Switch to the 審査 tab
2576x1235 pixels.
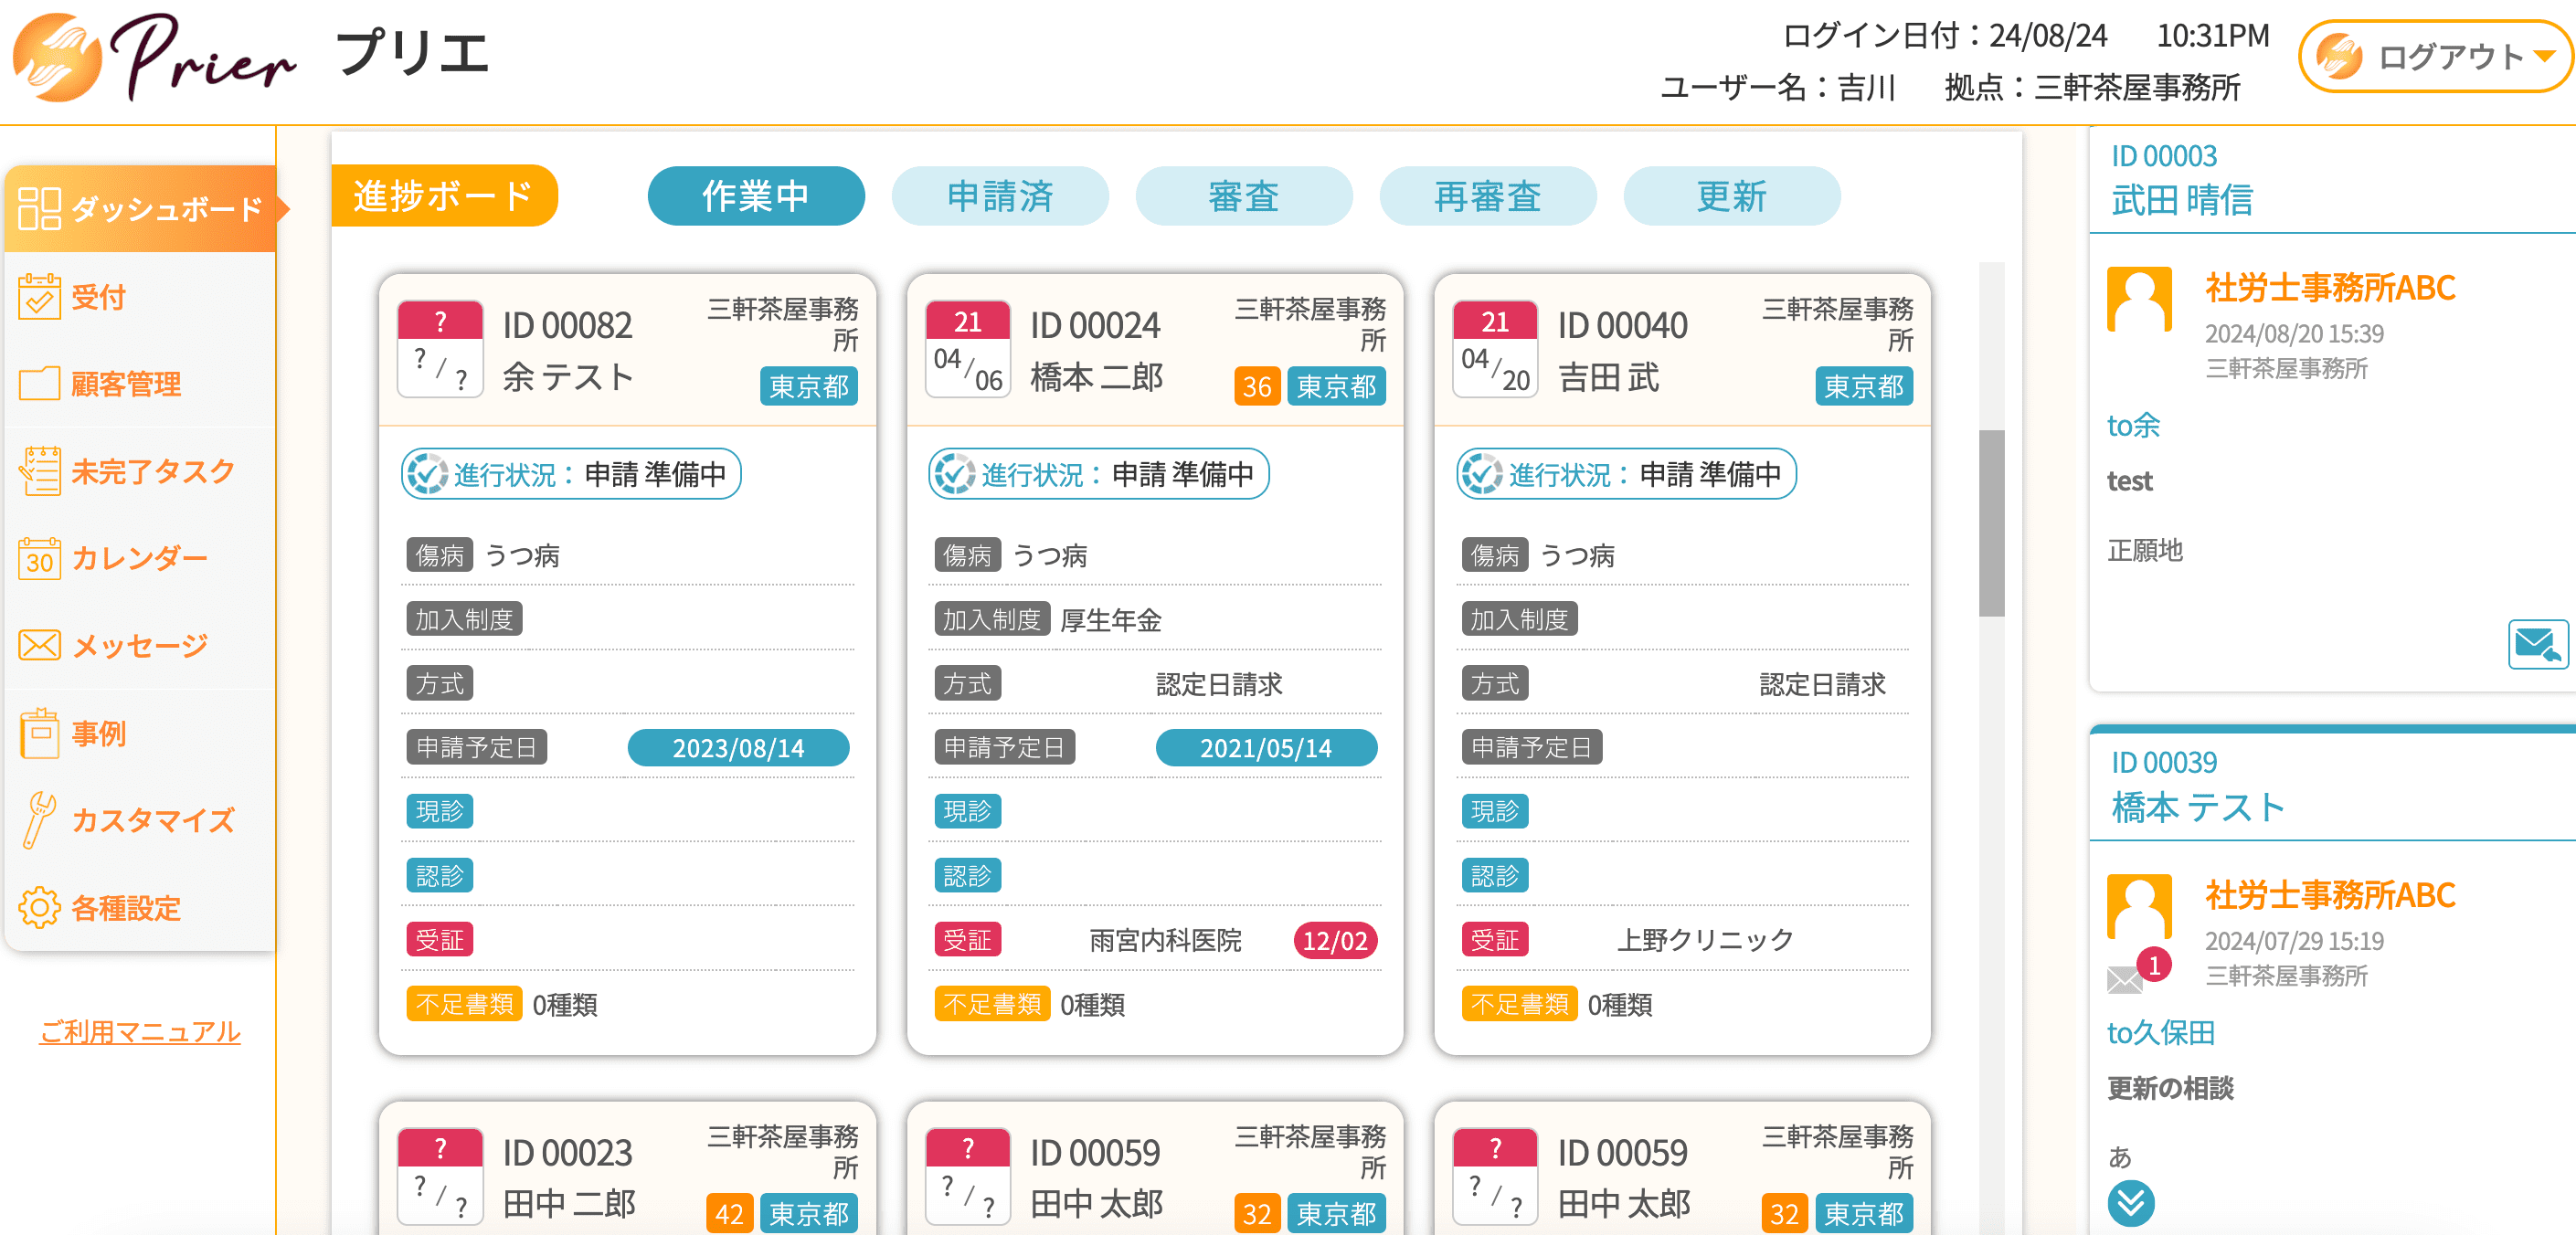pyautogui.click(x=1244, y=196)
